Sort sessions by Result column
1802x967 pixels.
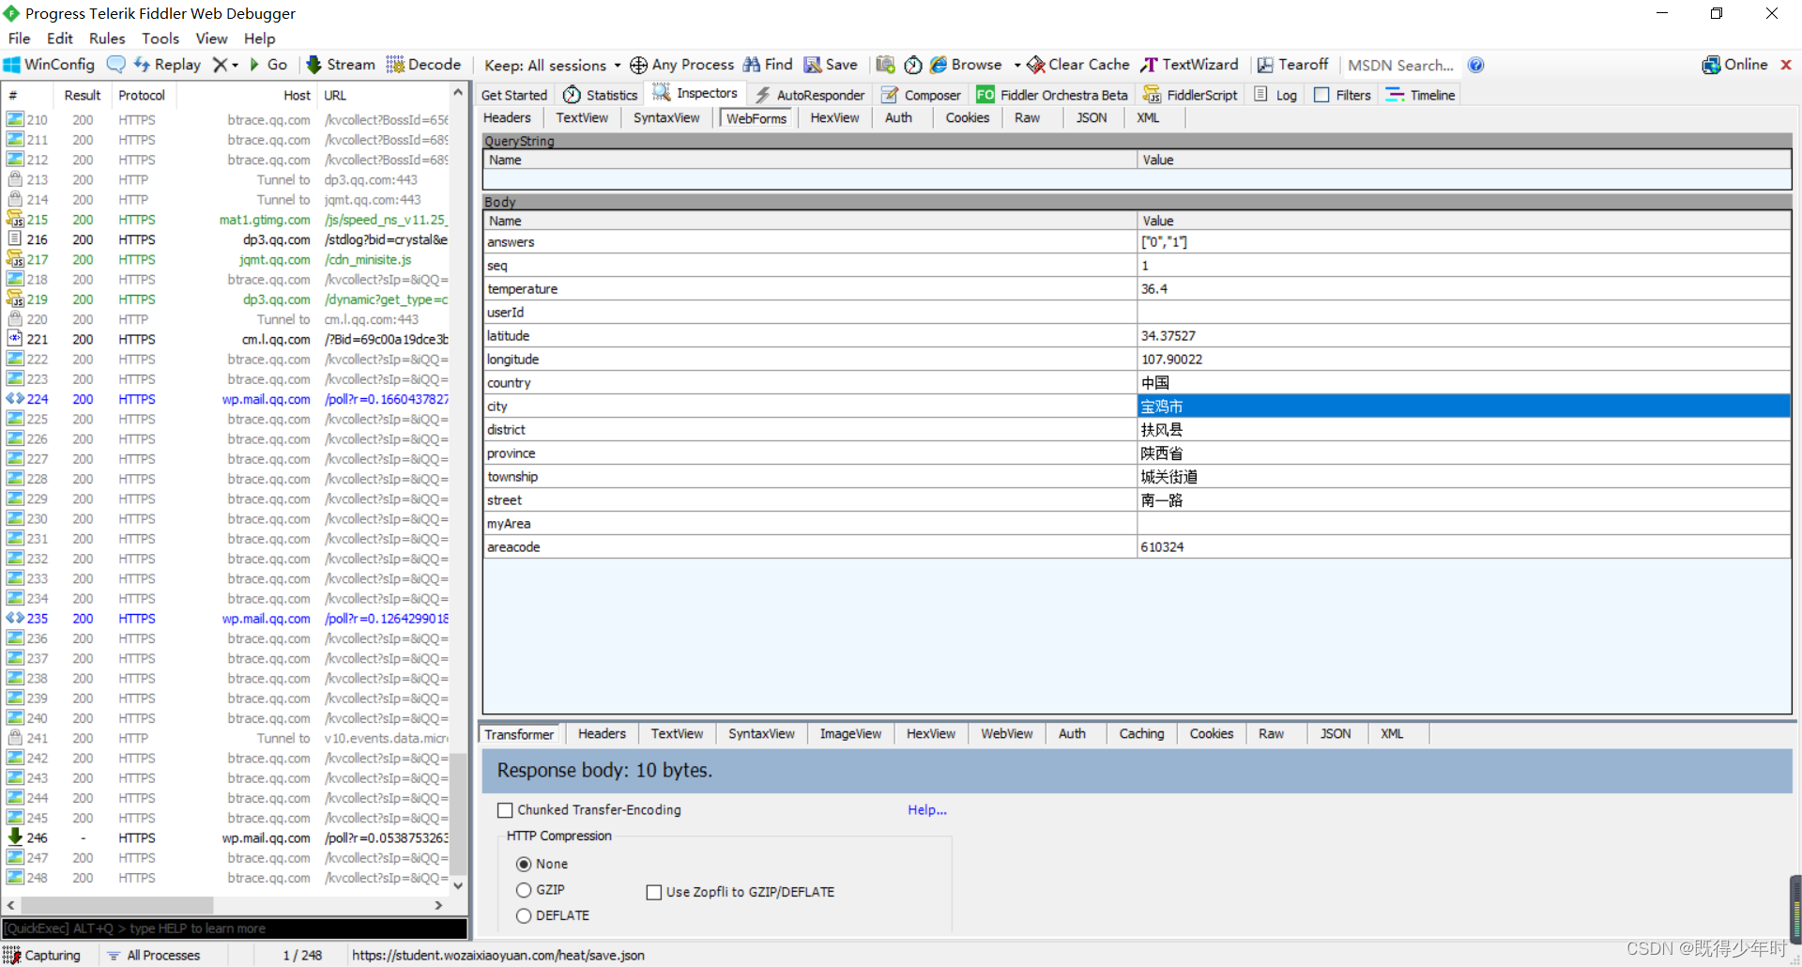82,96
